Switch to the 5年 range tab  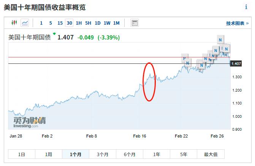pyautogui.click(x=184, y=154)
